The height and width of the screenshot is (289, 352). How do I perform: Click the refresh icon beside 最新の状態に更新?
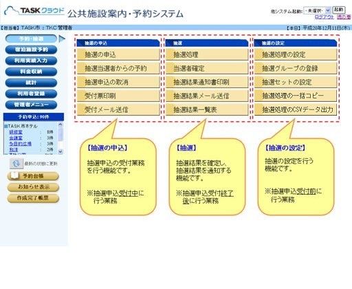tap(16, 164)
